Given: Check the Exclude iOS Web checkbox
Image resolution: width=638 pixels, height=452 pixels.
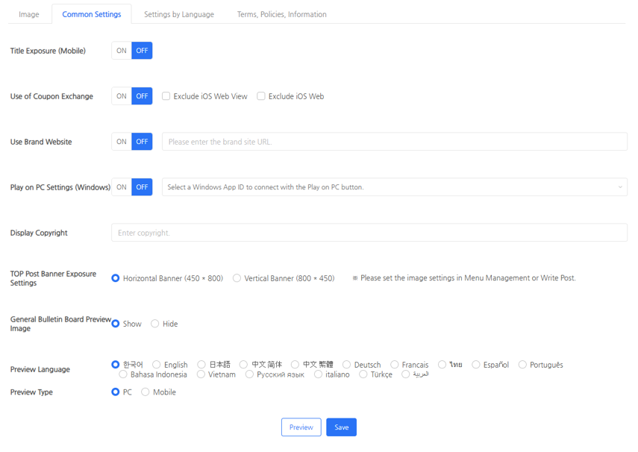Looking at the screenshot, I should (x=261, y=96).
